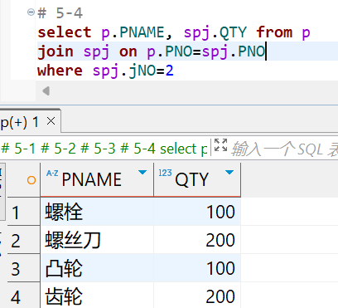Click 'join' keyword in the editor

pyautogui.click(x=56, y=51)
